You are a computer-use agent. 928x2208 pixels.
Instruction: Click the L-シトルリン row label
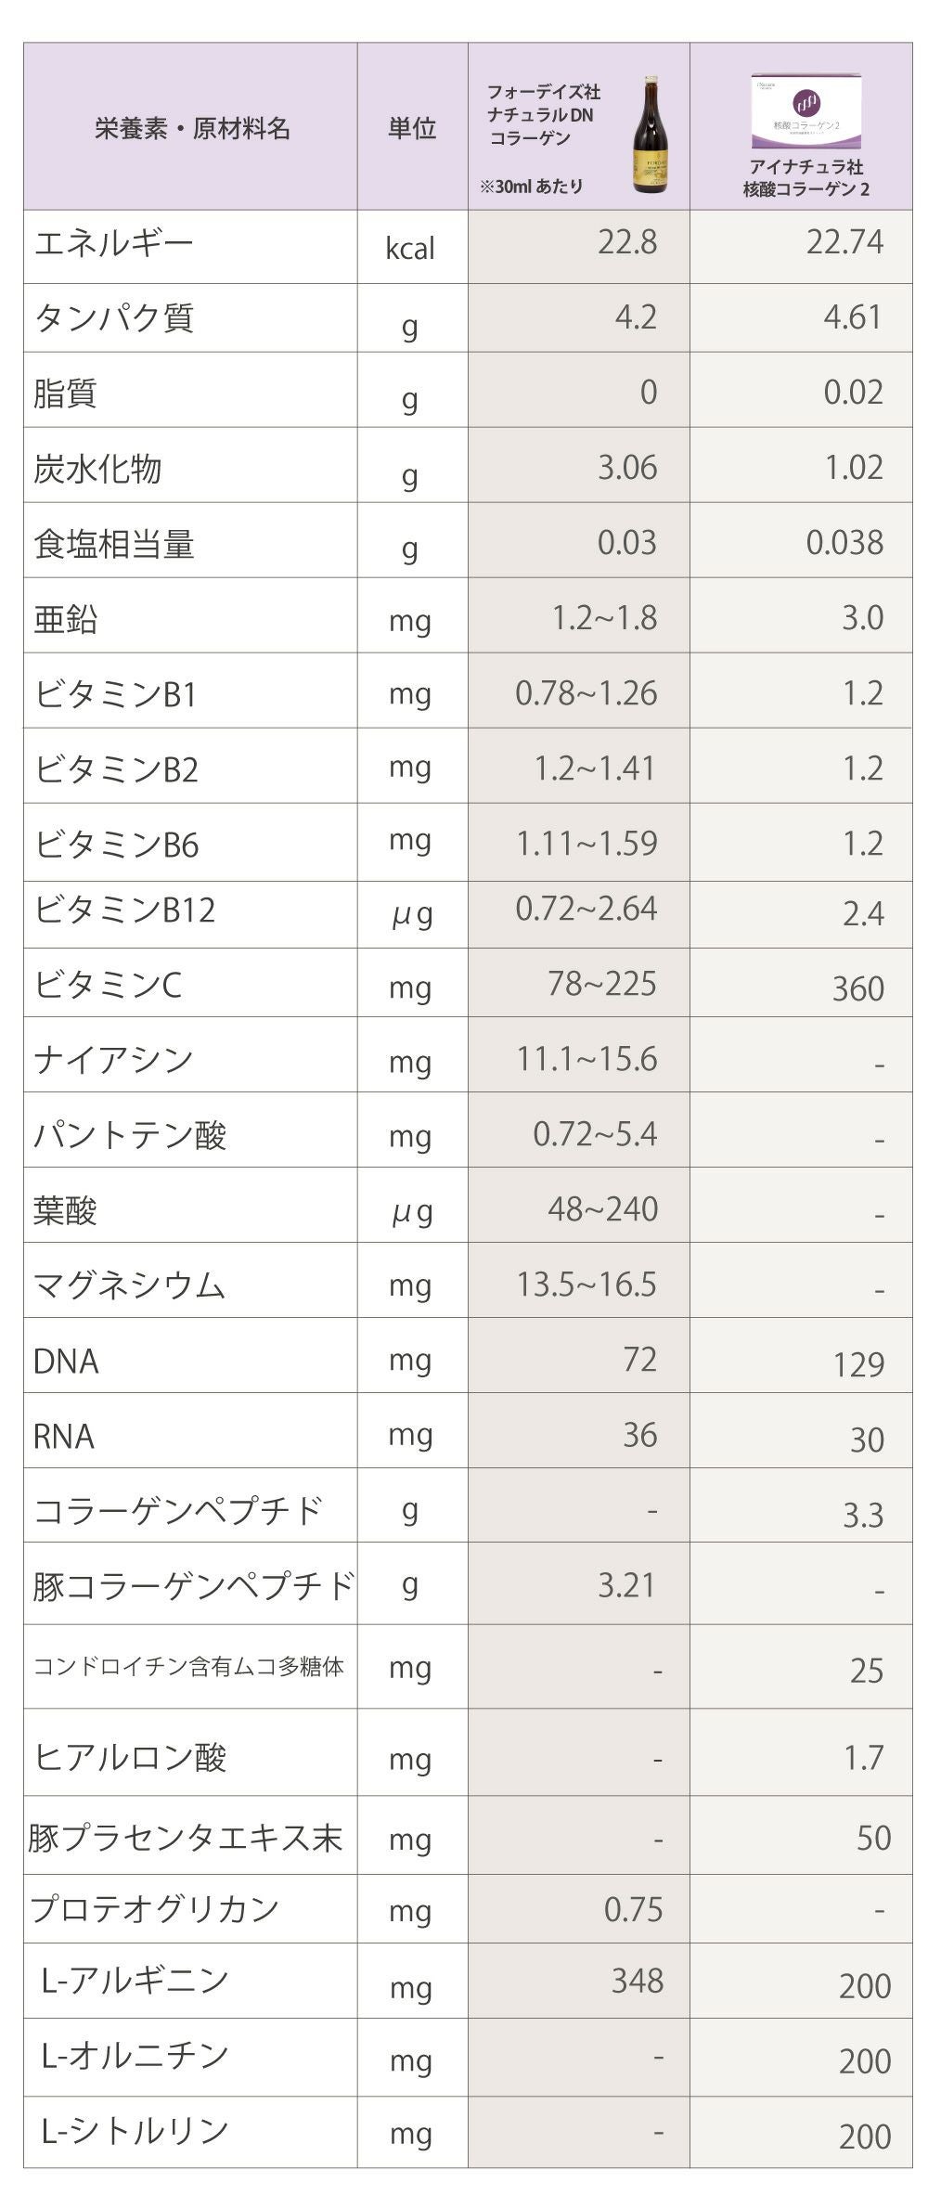pyautogui.click(x=135, y=2130)
